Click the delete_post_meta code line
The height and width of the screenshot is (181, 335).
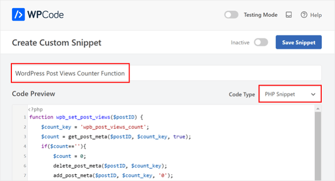coord(110,166)
